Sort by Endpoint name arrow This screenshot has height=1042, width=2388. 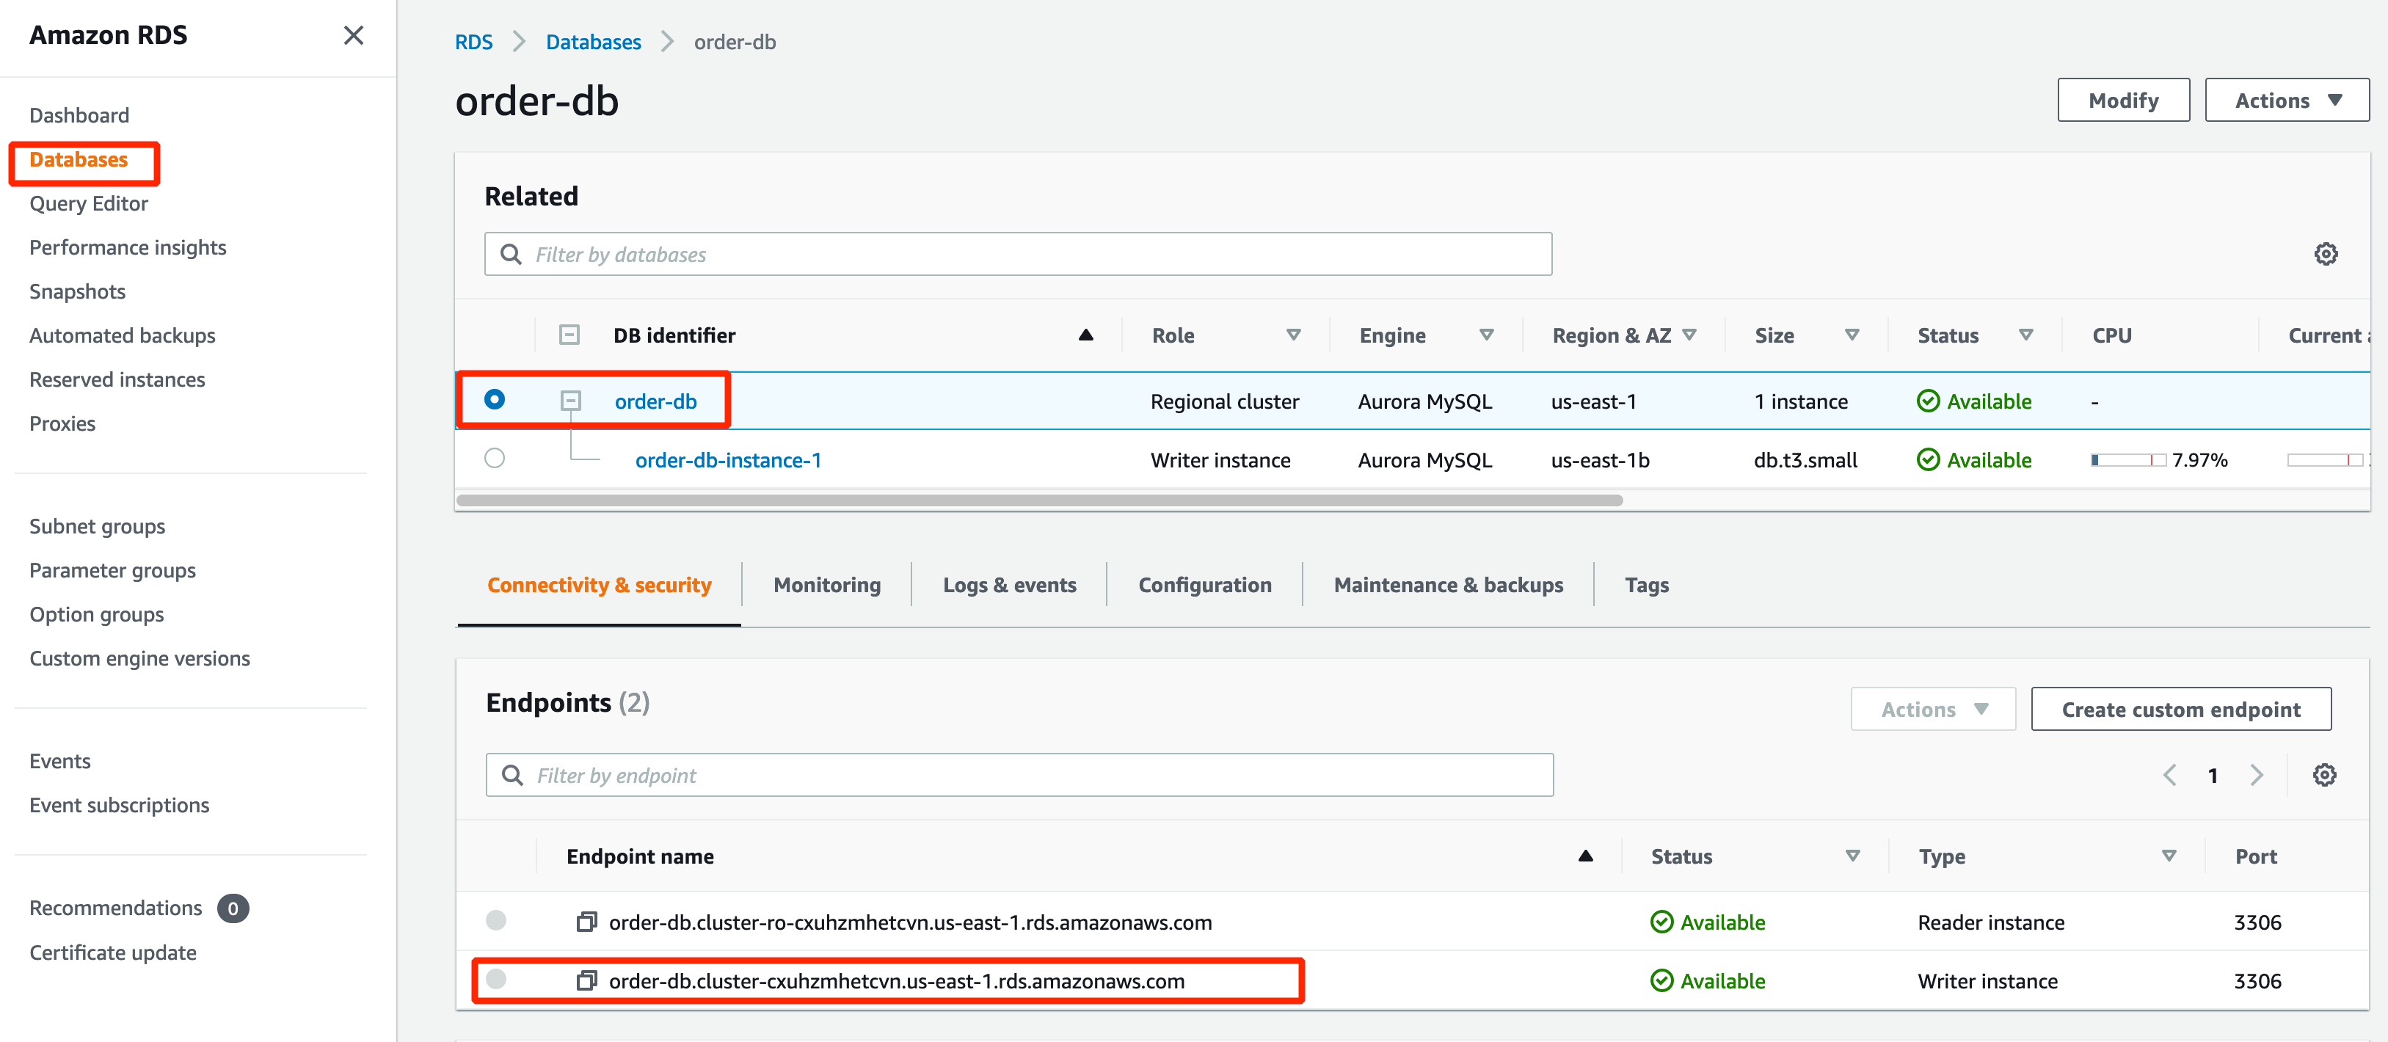click(1585, 856)
